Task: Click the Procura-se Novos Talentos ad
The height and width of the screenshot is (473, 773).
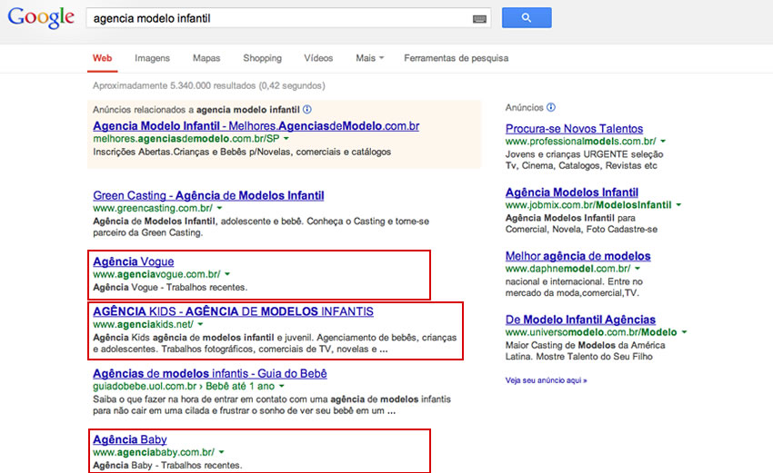Action: click(574, 129)
